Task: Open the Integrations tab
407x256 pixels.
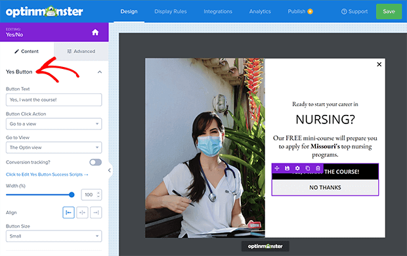Action: tap(218, 11)
